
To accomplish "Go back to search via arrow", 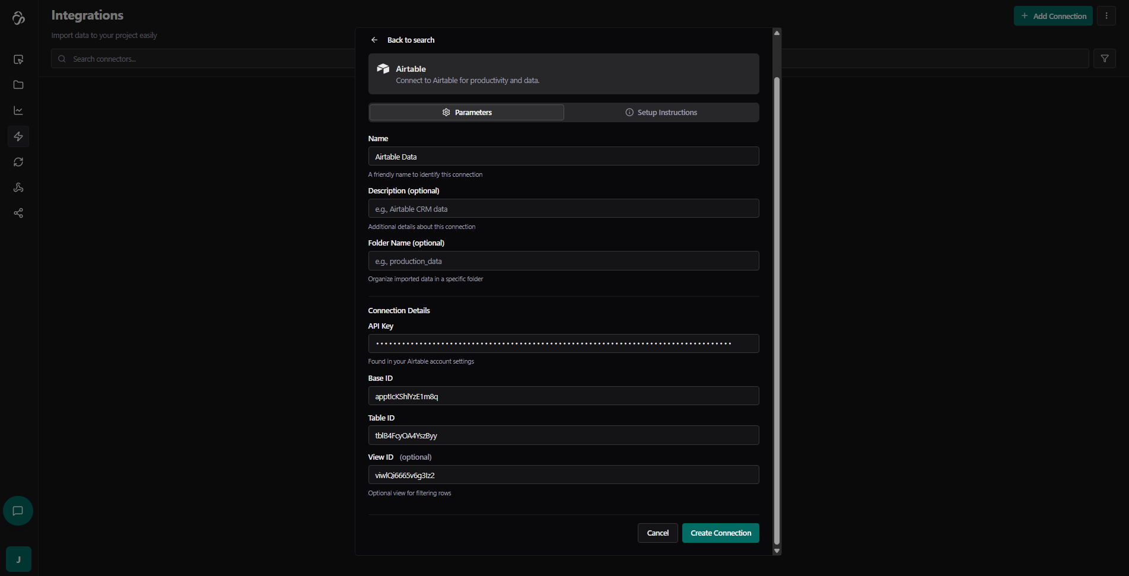I will point(374,40).
